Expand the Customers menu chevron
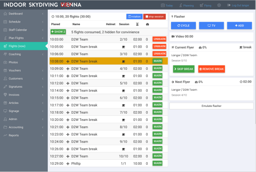Viewport: 256px width, 172px height. coord(43,78)
